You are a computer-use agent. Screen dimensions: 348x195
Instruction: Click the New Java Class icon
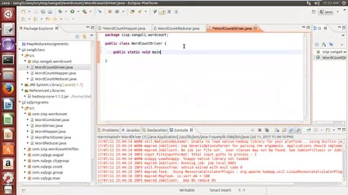[117, 11]
